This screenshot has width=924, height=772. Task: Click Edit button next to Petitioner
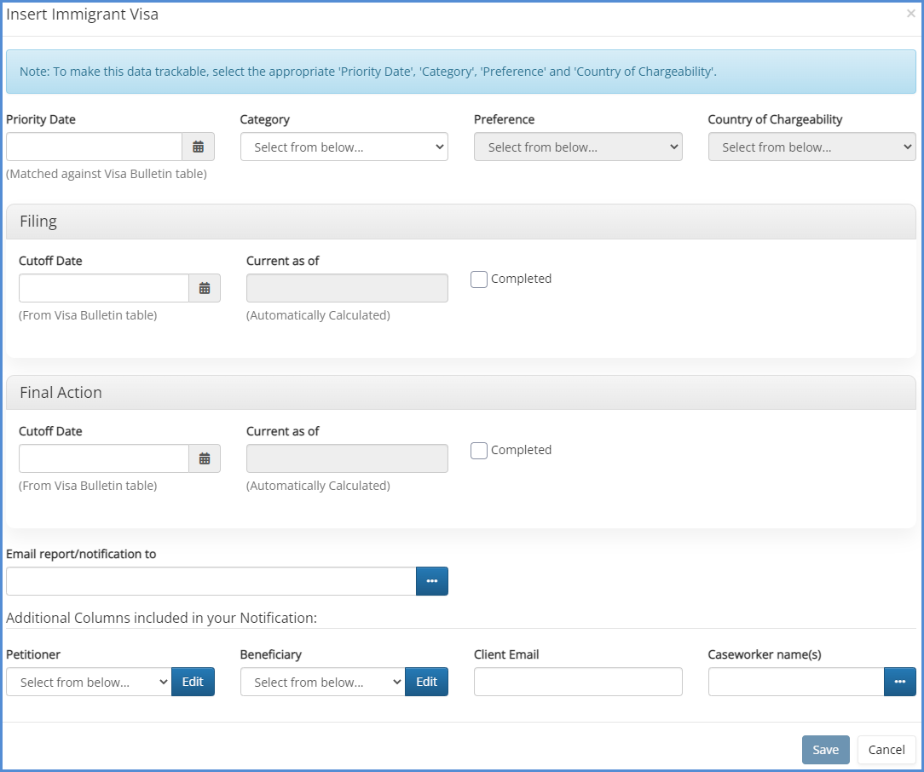193,682
